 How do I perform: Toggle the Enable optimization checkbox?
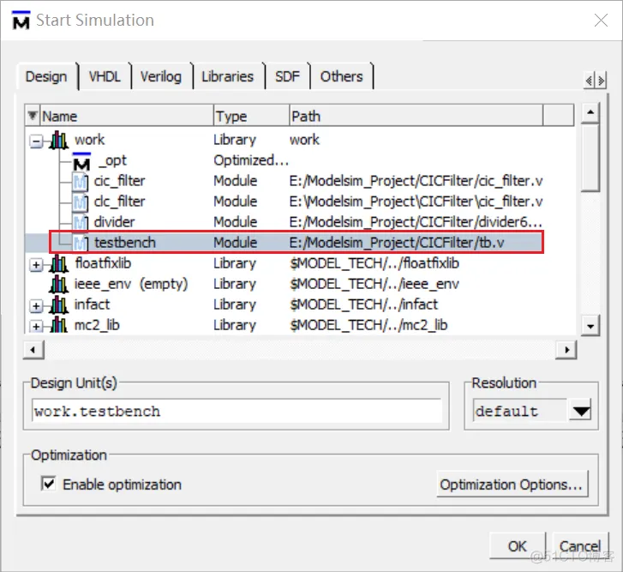pos(49,484)
